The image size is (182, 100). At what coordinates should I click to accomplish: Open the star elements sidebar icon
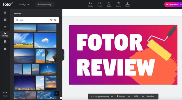pos(5,20)
